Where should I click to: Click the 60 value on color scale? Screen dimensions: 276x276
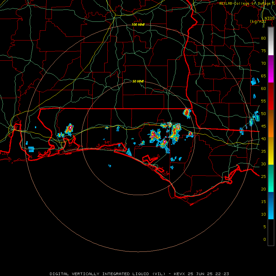[263, 89]
